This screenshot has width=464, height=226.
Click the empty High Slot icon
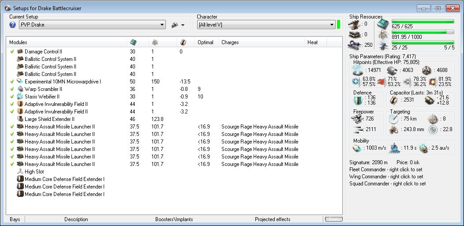tap(20, 172)
